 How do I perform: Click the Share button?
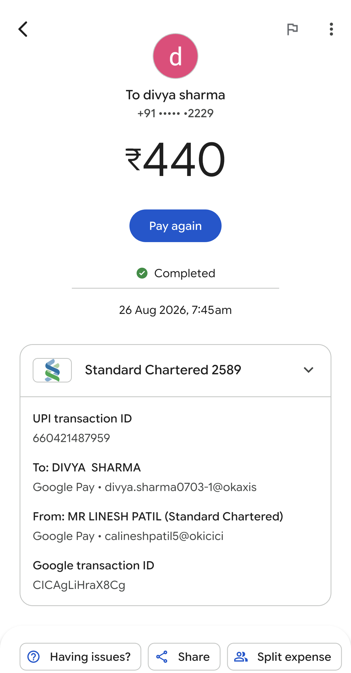click(x=184, y=657)
